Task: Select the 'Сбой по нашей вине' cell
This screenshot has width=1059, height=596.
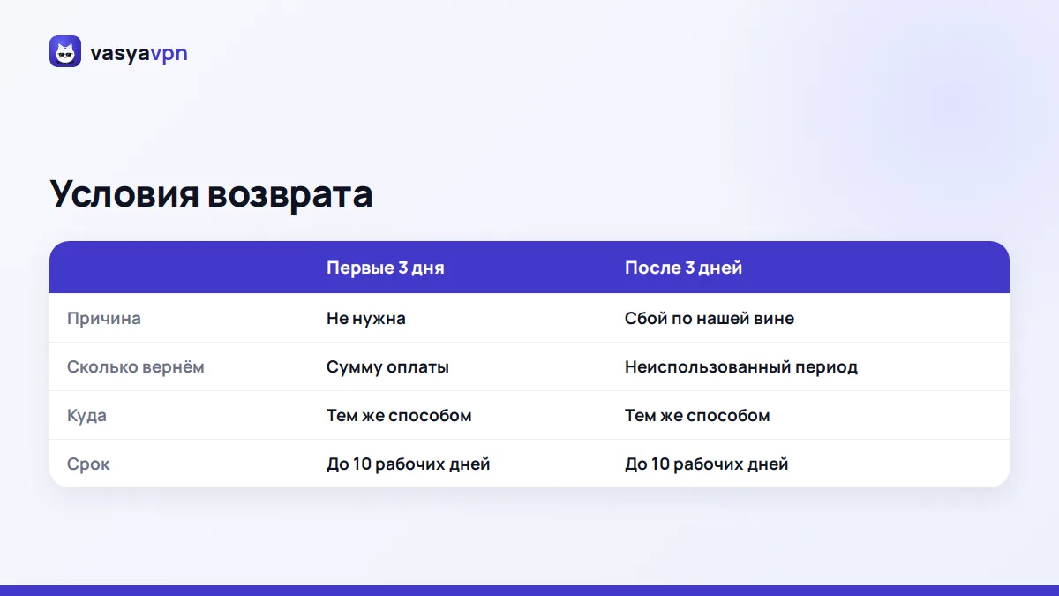Action: pos(710,318)
